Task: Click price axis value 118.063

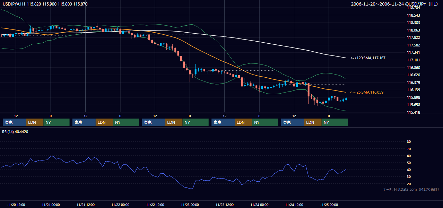Action: pyautogui.click(x=414, y=30)
